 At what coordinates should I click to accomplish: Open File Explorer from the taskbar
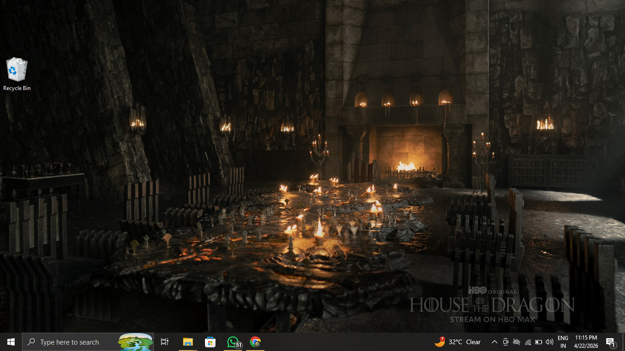pyautogui.click(x=188, y=342)
